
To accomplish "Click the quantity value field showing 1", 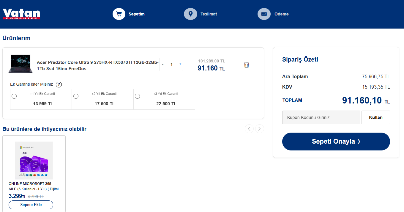I will tap(171, 64).
